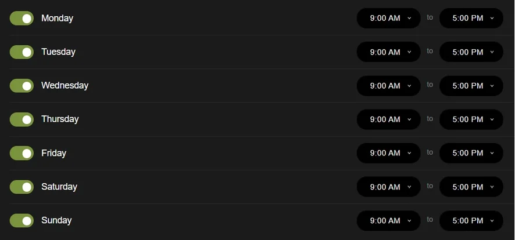The image size is (515, 240).
Task: Disable the Monday toggle switch
Action: 22,19
